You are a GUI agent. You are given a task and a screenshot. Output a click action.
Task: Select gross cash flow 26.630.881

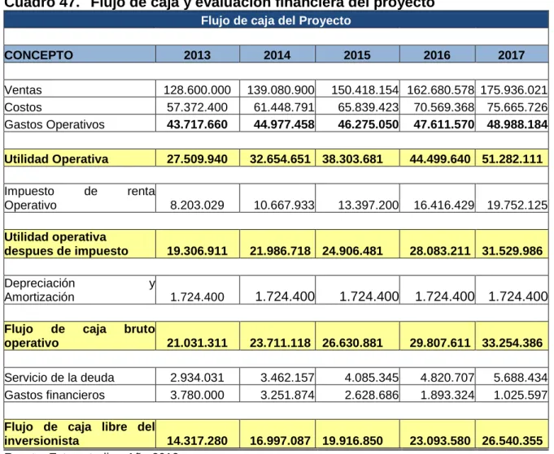pos(352,343)
